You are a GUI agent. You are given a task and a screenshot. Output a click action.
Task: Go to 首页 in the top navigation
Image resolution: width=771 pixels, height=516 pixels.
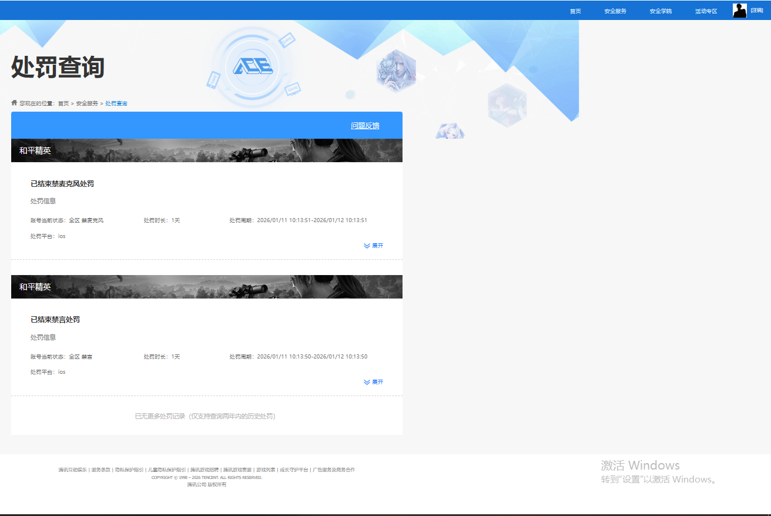tap(575, 11)
